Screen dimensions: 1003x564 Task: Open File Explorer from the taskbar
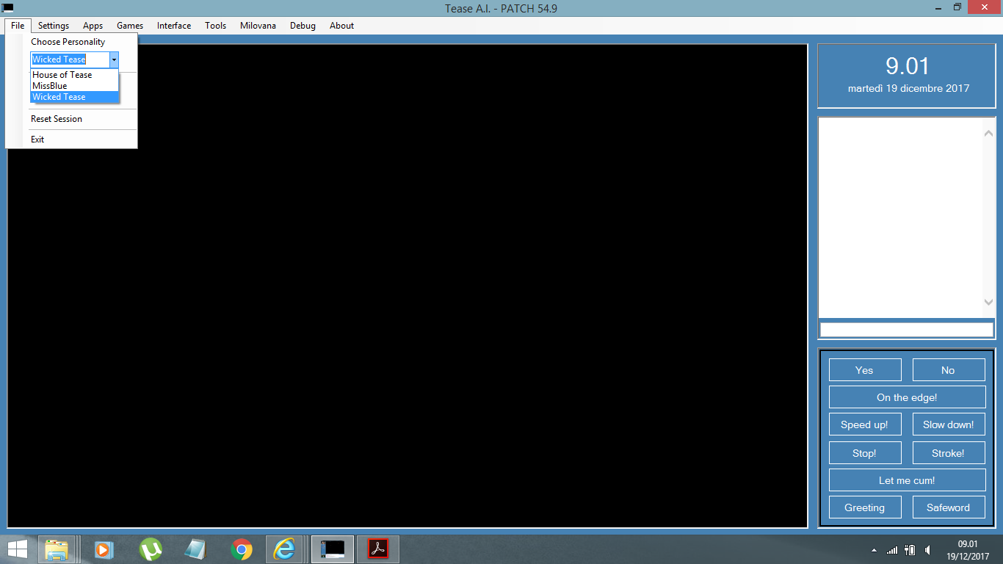(x=57, y=549)
